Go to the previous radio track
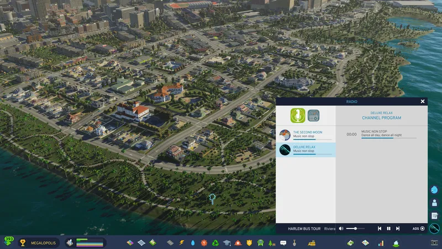Screen dimensions: 442x249 380,228
